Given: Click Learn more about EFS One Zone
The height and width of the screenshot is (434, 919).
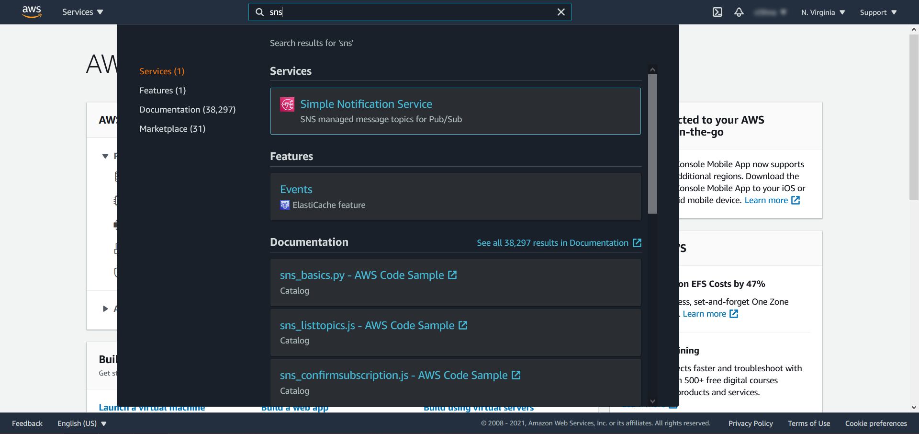Looking at the screenshot, I should pyautogui.click(x=704, y=314).
